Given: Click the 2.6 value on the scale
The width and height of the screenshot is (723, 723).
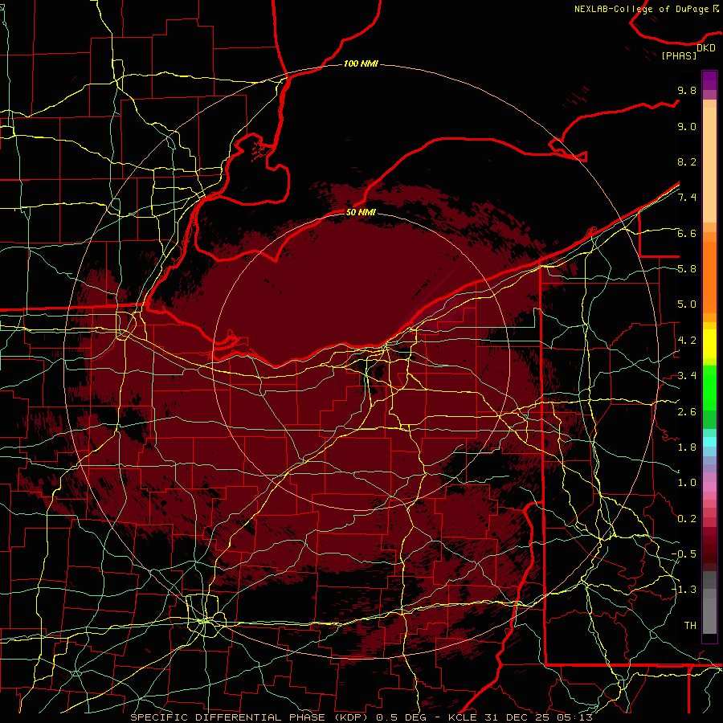Looking at the screenshot, I should [x=687, y=412].
